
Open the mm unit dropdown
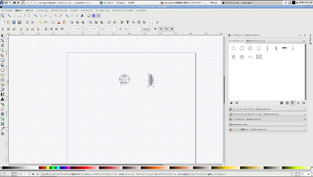pos(146,29)
